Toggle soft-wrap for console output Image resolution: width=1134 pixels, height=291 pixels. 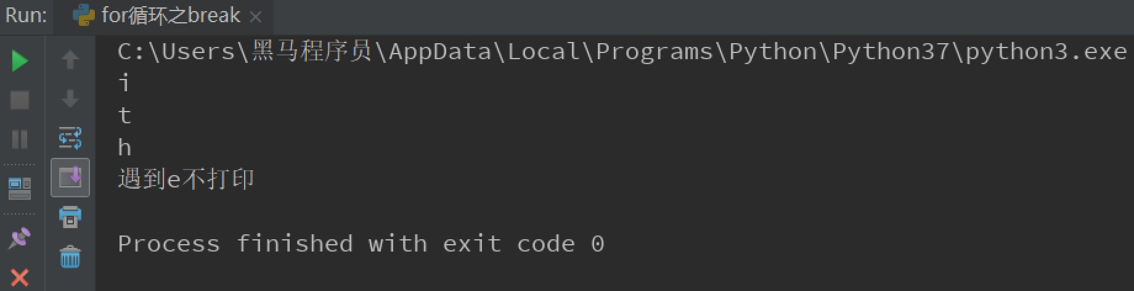pyautogui.click(x=70, y=138)
